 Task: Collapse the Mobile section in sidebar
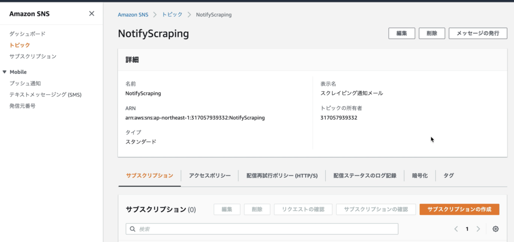[x=4, y=72]
